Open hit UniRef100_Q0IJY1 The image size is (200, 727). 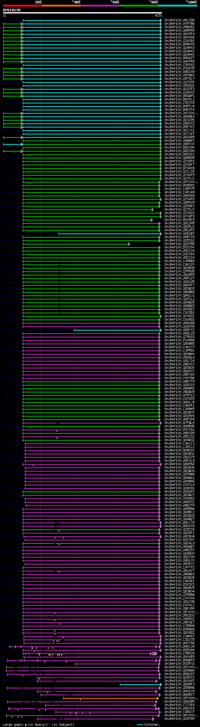click(179, 130)
